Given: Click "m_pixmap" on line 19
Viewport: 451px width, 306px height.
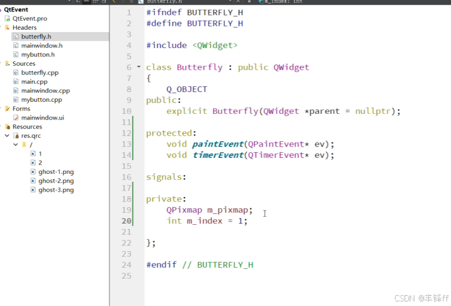Looking at the screenshot, I should pos(228,210).
